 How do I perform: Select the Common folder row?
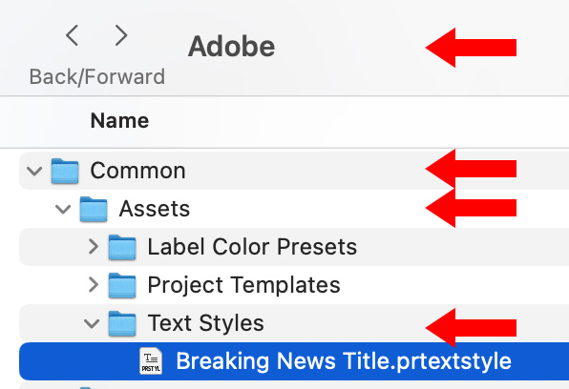click(x=294, y=171)
